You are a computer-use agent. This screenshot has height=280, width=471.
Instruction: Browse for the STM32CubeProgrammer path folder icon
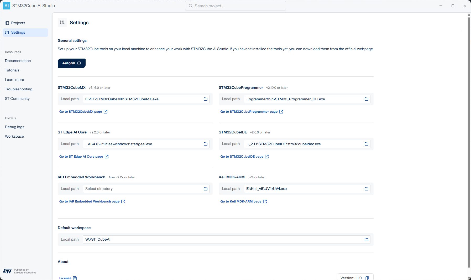(367, 99)
